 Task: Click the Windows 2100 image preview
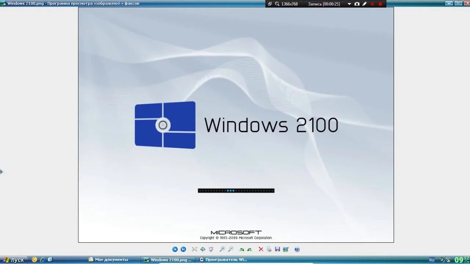(236, 125)
